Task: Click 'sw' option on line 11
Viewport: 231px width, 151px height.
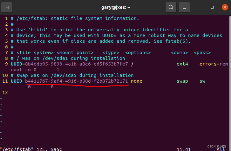Action: pos(202,81)
